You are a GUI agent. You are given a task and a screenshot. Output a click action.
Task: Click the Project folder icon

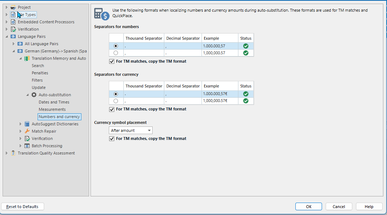(13, 7)
